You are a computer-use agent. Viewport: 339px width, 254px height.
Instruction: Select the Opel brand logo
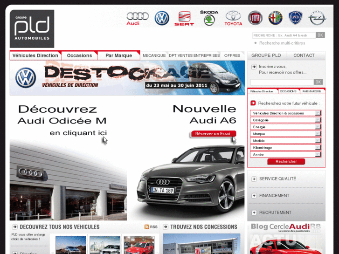click(317, 18)
